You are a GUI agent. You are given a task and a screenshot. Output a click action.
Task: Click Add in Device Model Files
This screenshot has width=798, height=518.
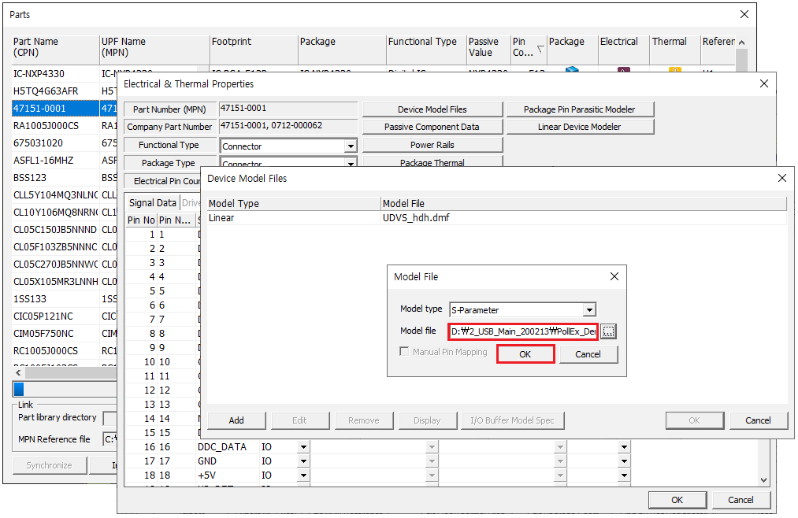click(236, 420)
